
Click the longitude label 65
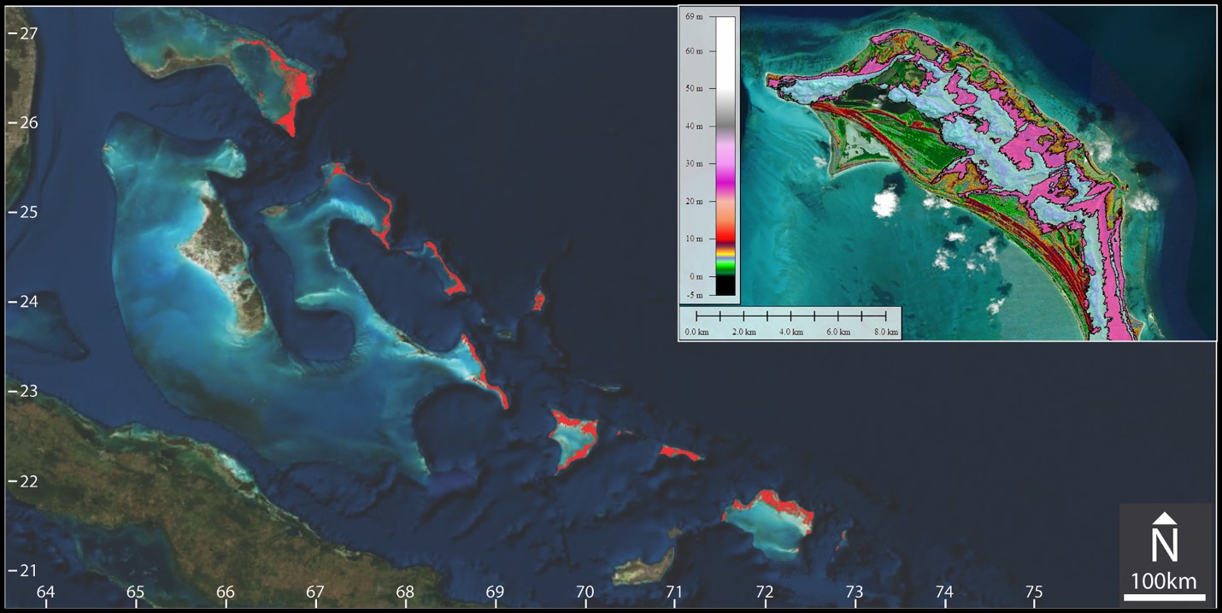135,592
